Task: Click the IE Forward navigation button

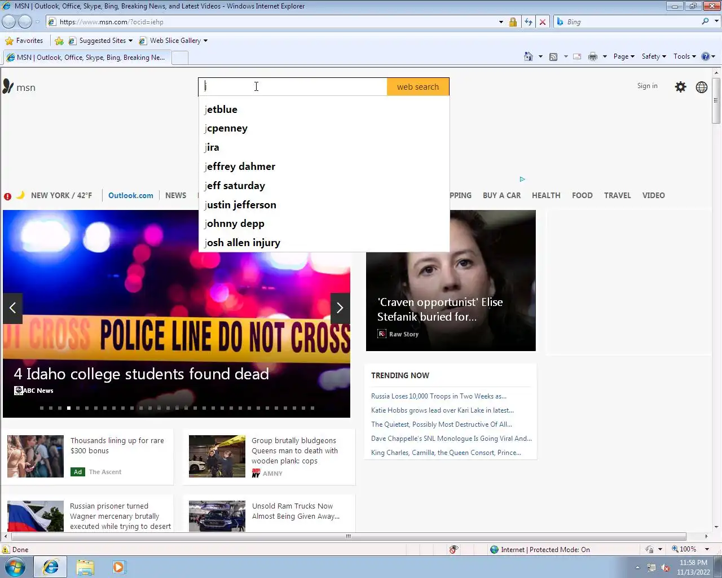Action: pos(25,21)
